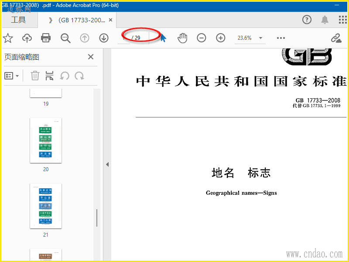Viewport: 349px width, 262px height.
Task: Show hidden tabs with double chevron
Action: [x=51, y=20]
